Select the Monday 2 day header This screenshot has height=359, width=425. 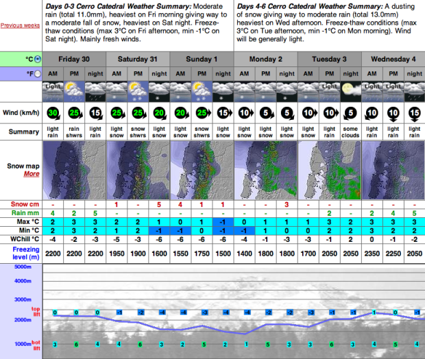266,59
